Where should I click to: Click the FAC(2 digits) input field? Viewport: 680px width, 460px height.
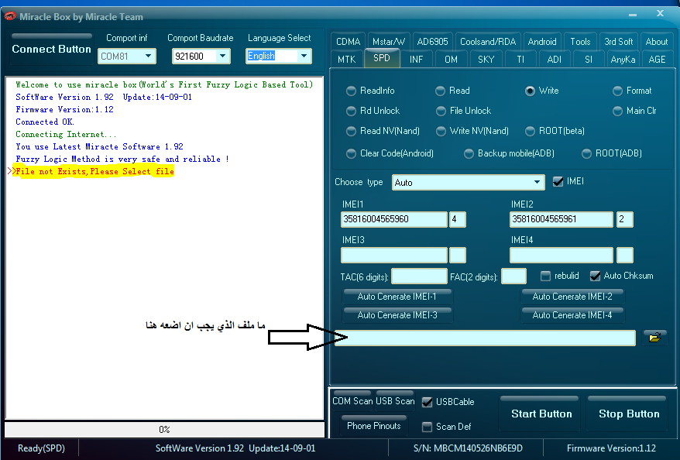(x=514, y=276)
